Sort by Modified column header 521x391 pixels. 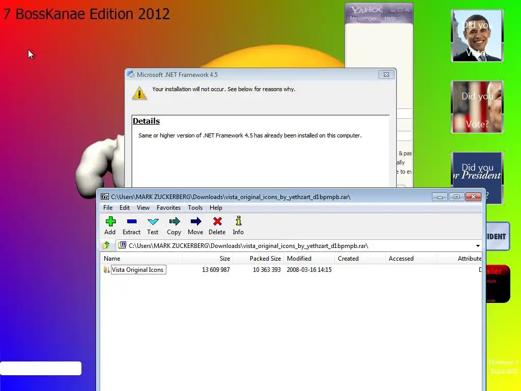tap(309, 258)
